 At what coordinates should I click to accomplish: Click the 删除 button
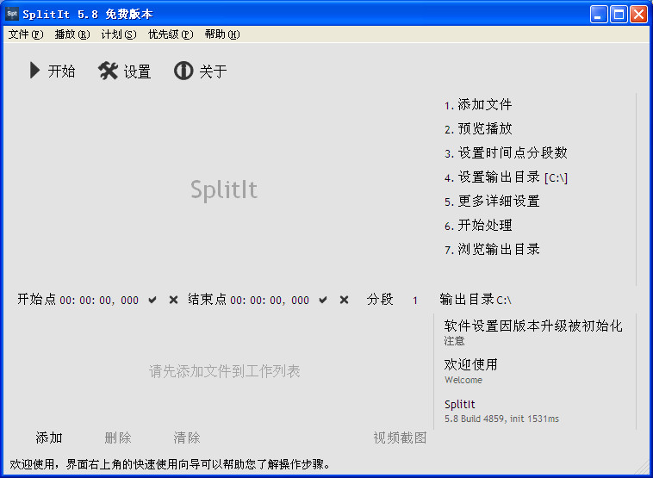(118, 438)
